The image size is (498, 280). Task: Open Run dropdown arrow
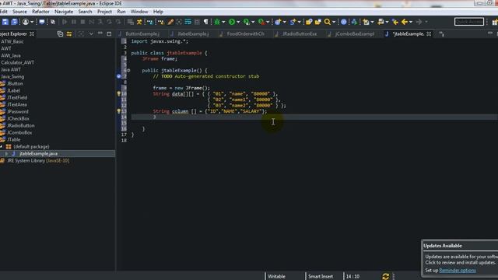[x=238, y=22]
